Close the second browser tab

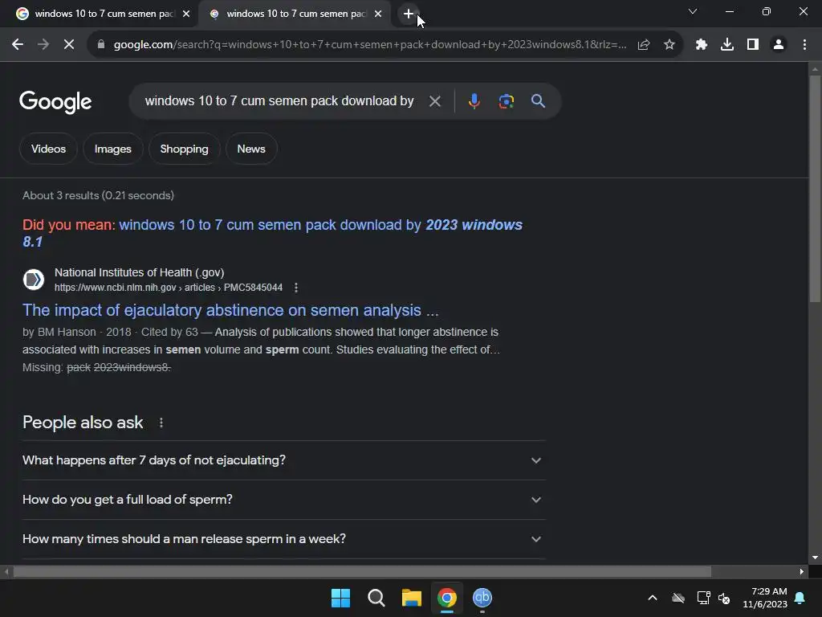coord(378,14)
